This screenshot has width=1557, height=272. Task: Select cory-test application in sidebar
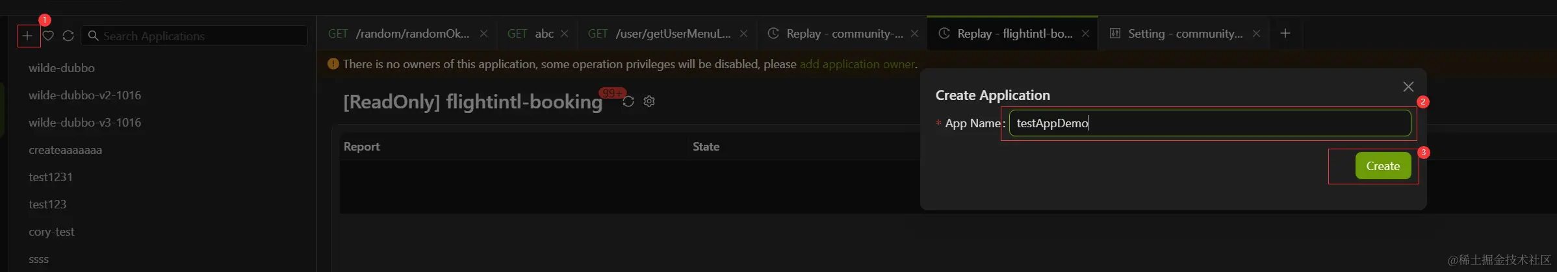51,232
